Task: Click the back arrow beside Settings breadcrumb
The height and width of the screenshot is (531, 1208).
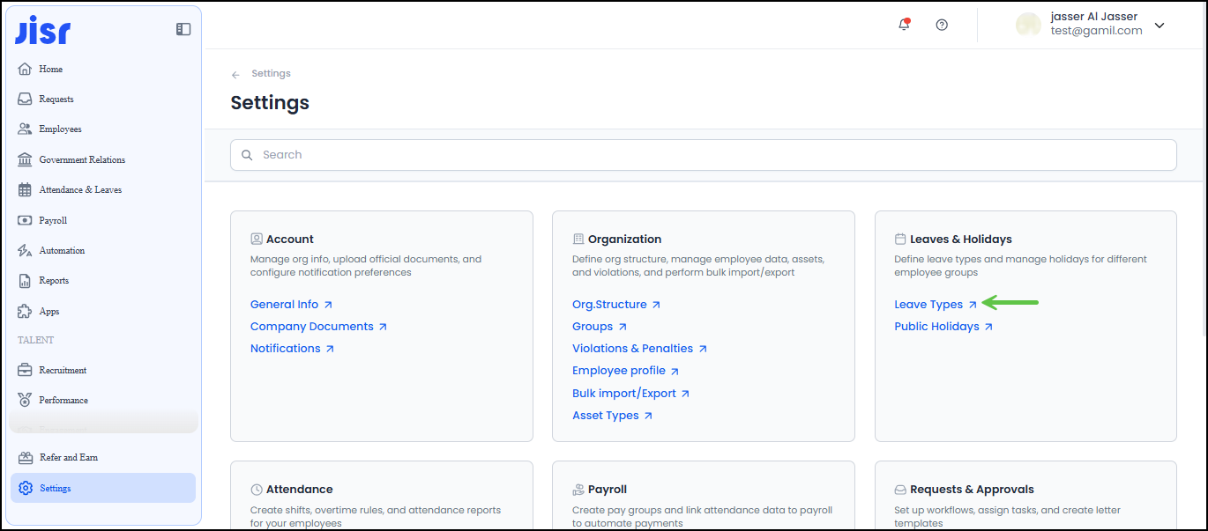Action: (235, 75)
